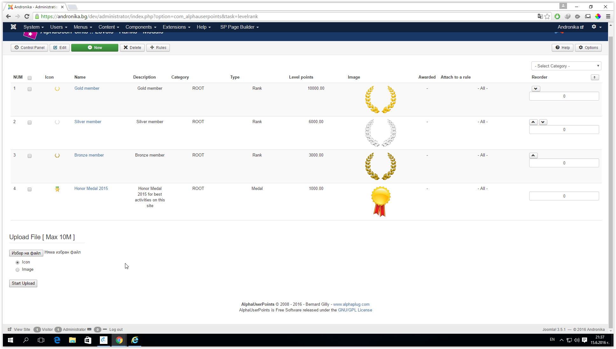
Task: Open the Select Category dropdown
Action: (566, 66)
